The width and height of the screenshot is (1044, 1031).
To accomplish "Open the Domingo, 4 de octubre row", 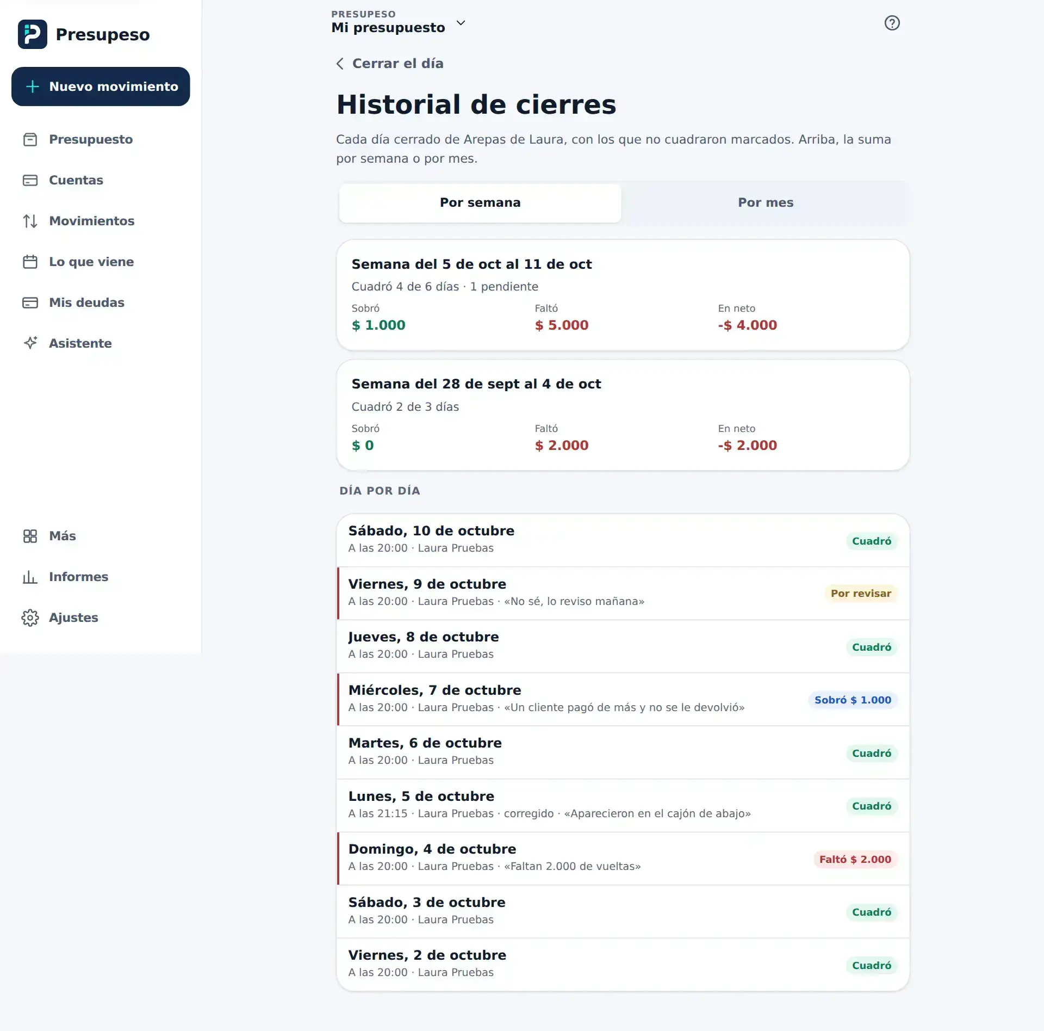I will tap(623, 859).
